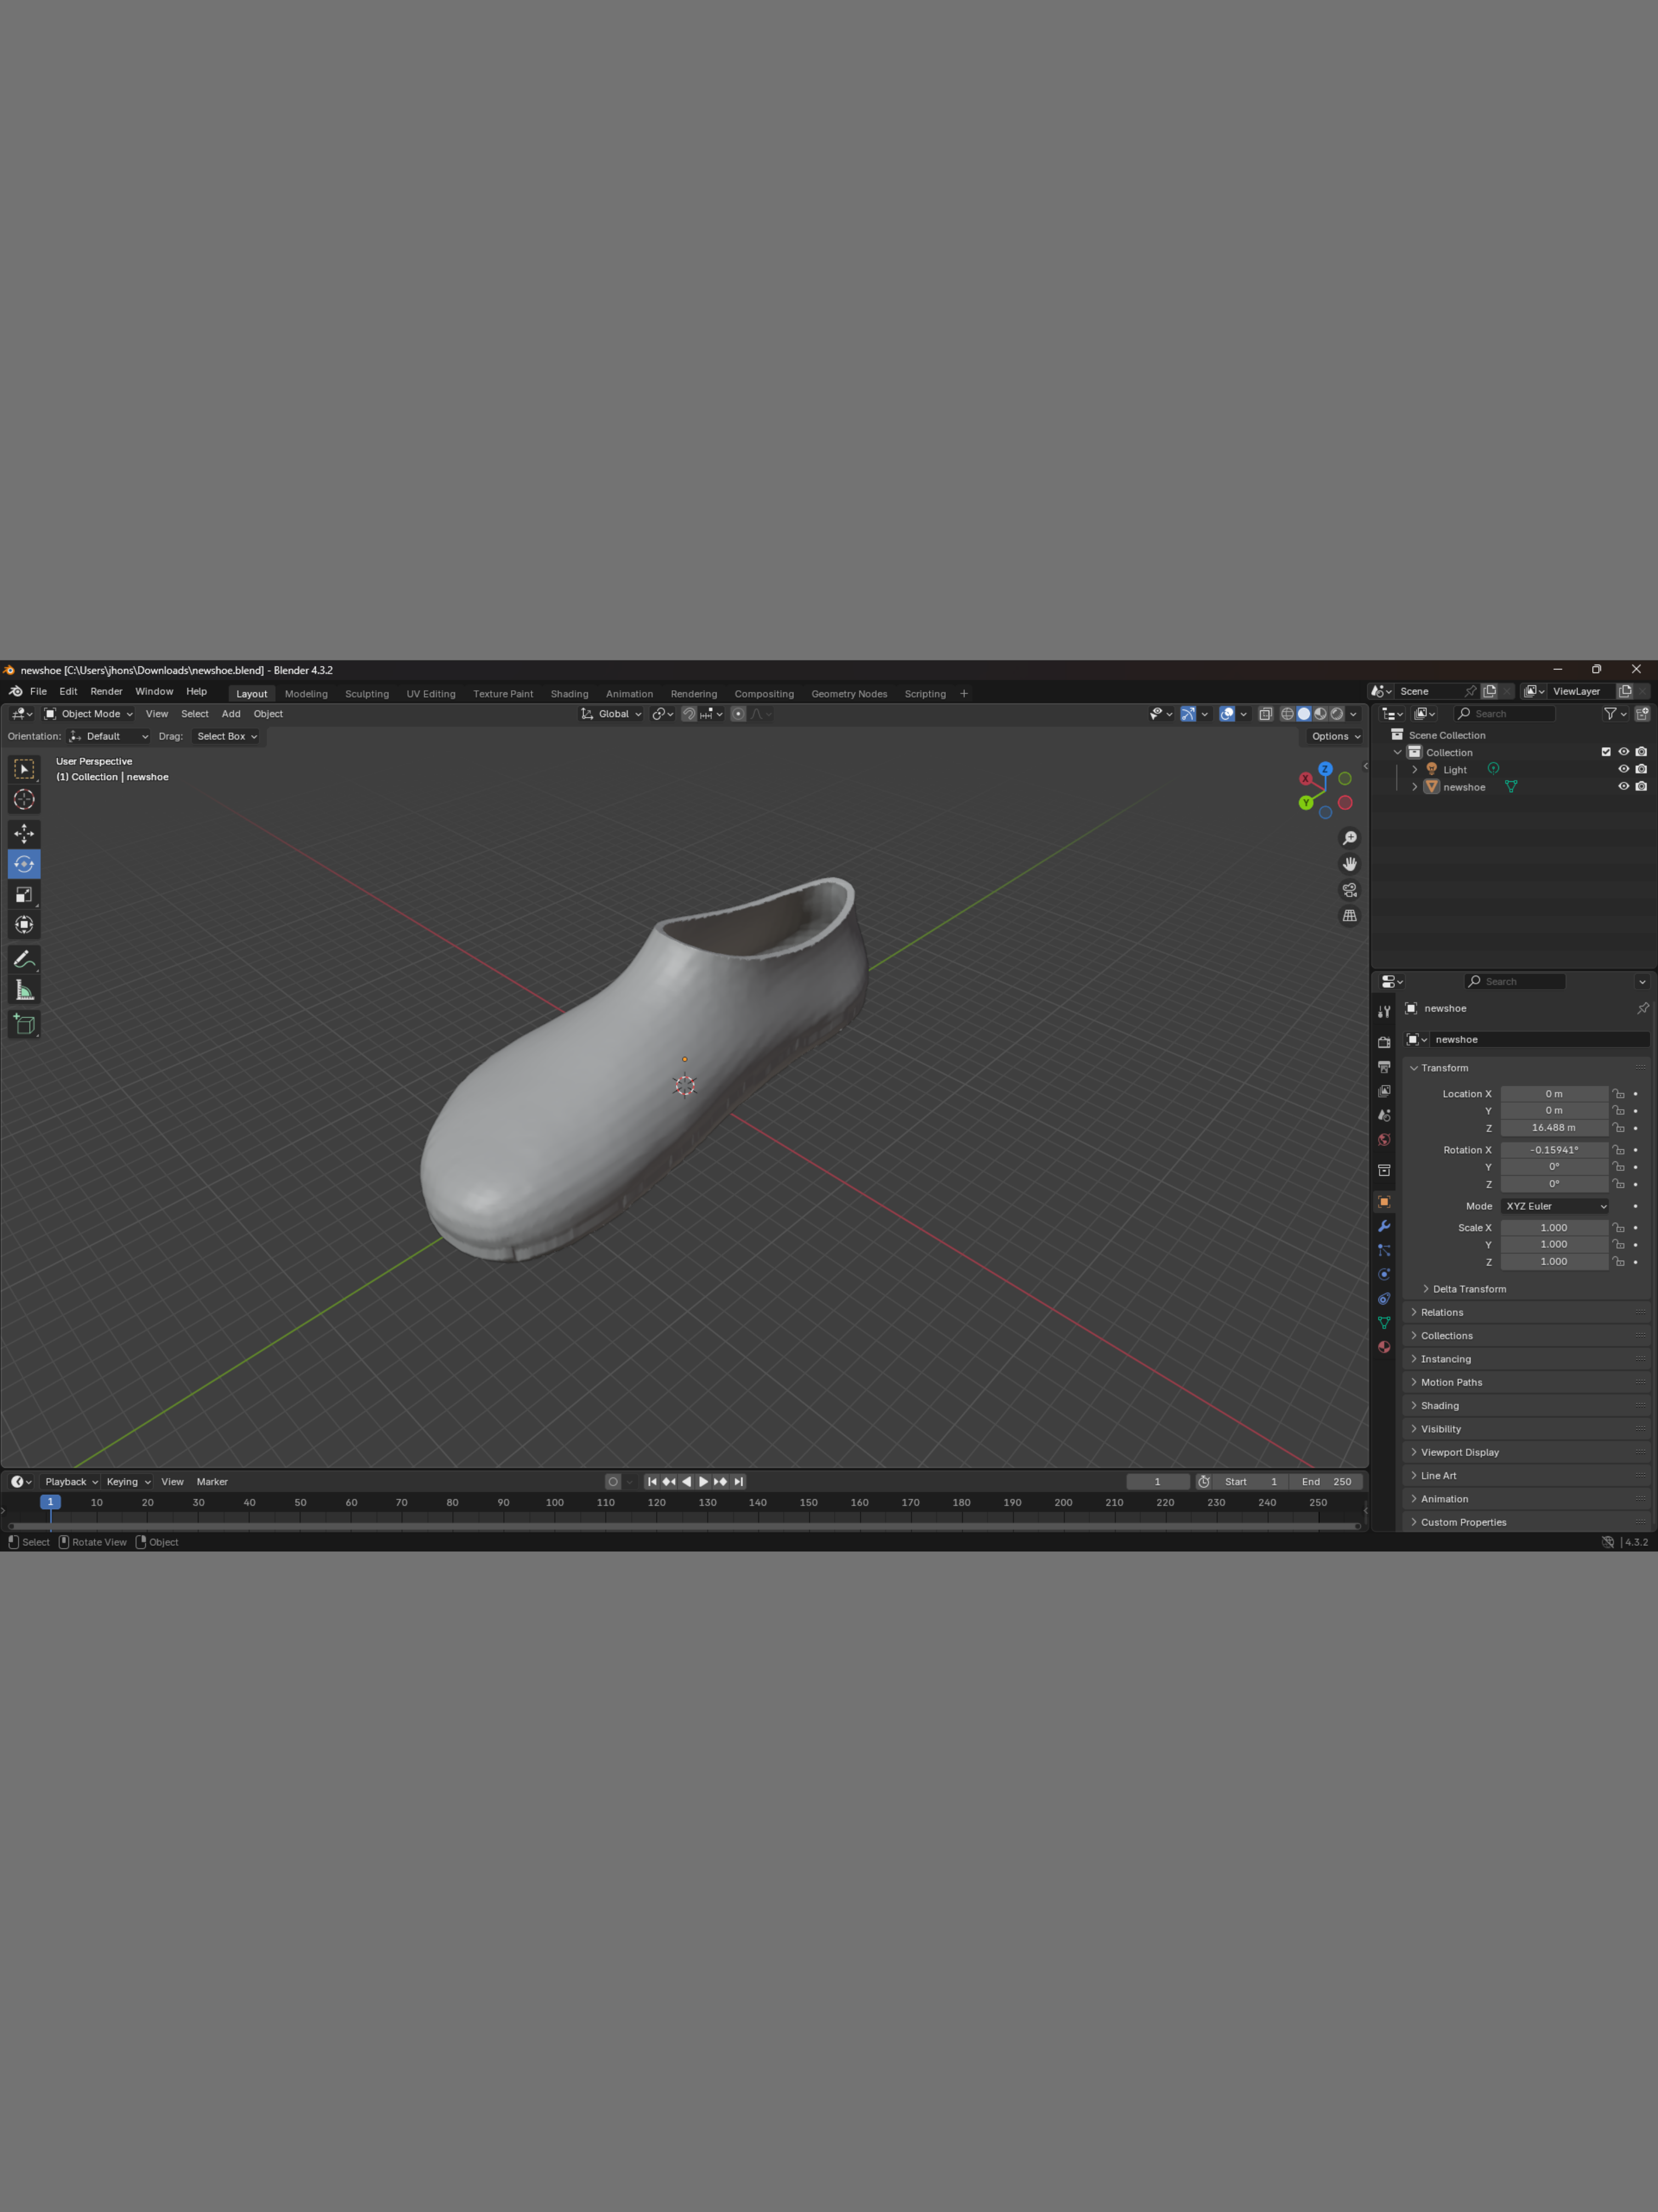Select the Move tool in toolbar

[x=24, y=833]
